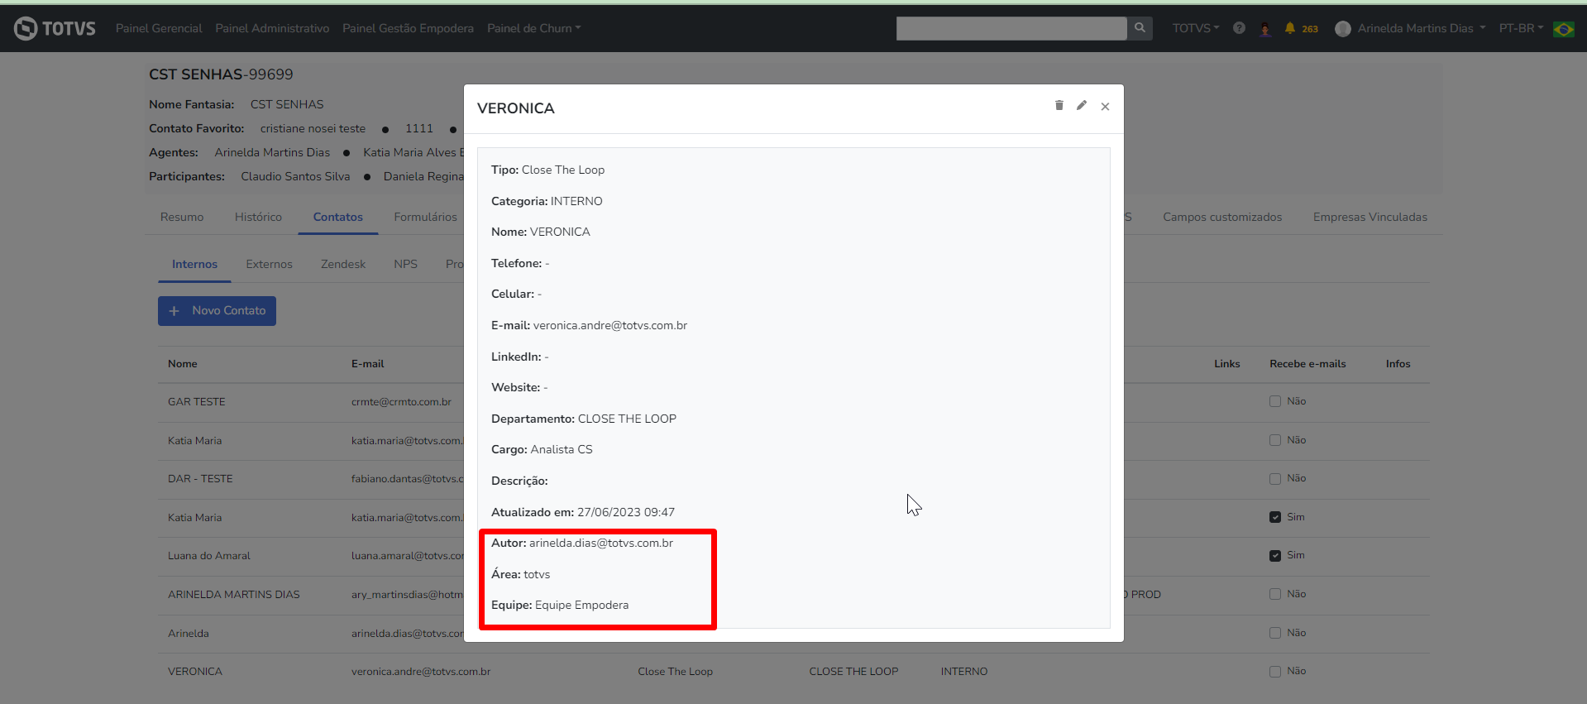Viewport: 1587px width, 704px height.
Task: Expand the Painel de Churn dropdown
Action: pyautogui.click(x=534, y=28)
